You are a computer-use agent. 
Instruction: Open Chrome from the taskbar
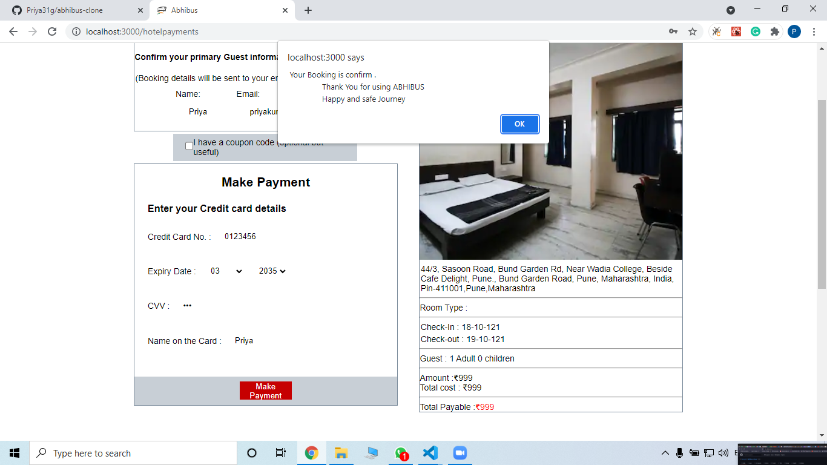[311, 453]
